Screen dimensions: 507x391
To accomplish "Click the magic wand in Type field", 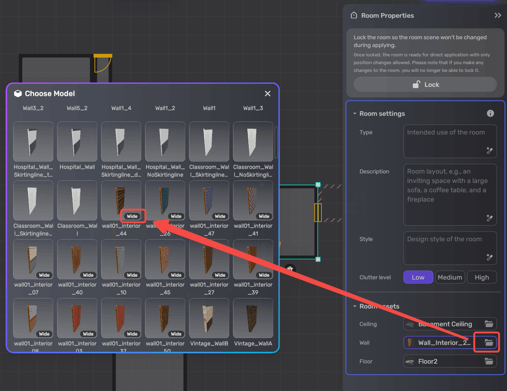I will tap(489, 151).
